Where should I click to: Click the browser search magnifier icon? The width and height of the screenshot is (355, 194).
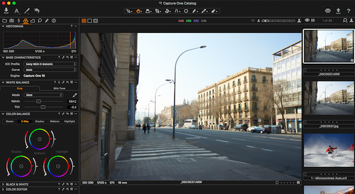pos(345,21)
